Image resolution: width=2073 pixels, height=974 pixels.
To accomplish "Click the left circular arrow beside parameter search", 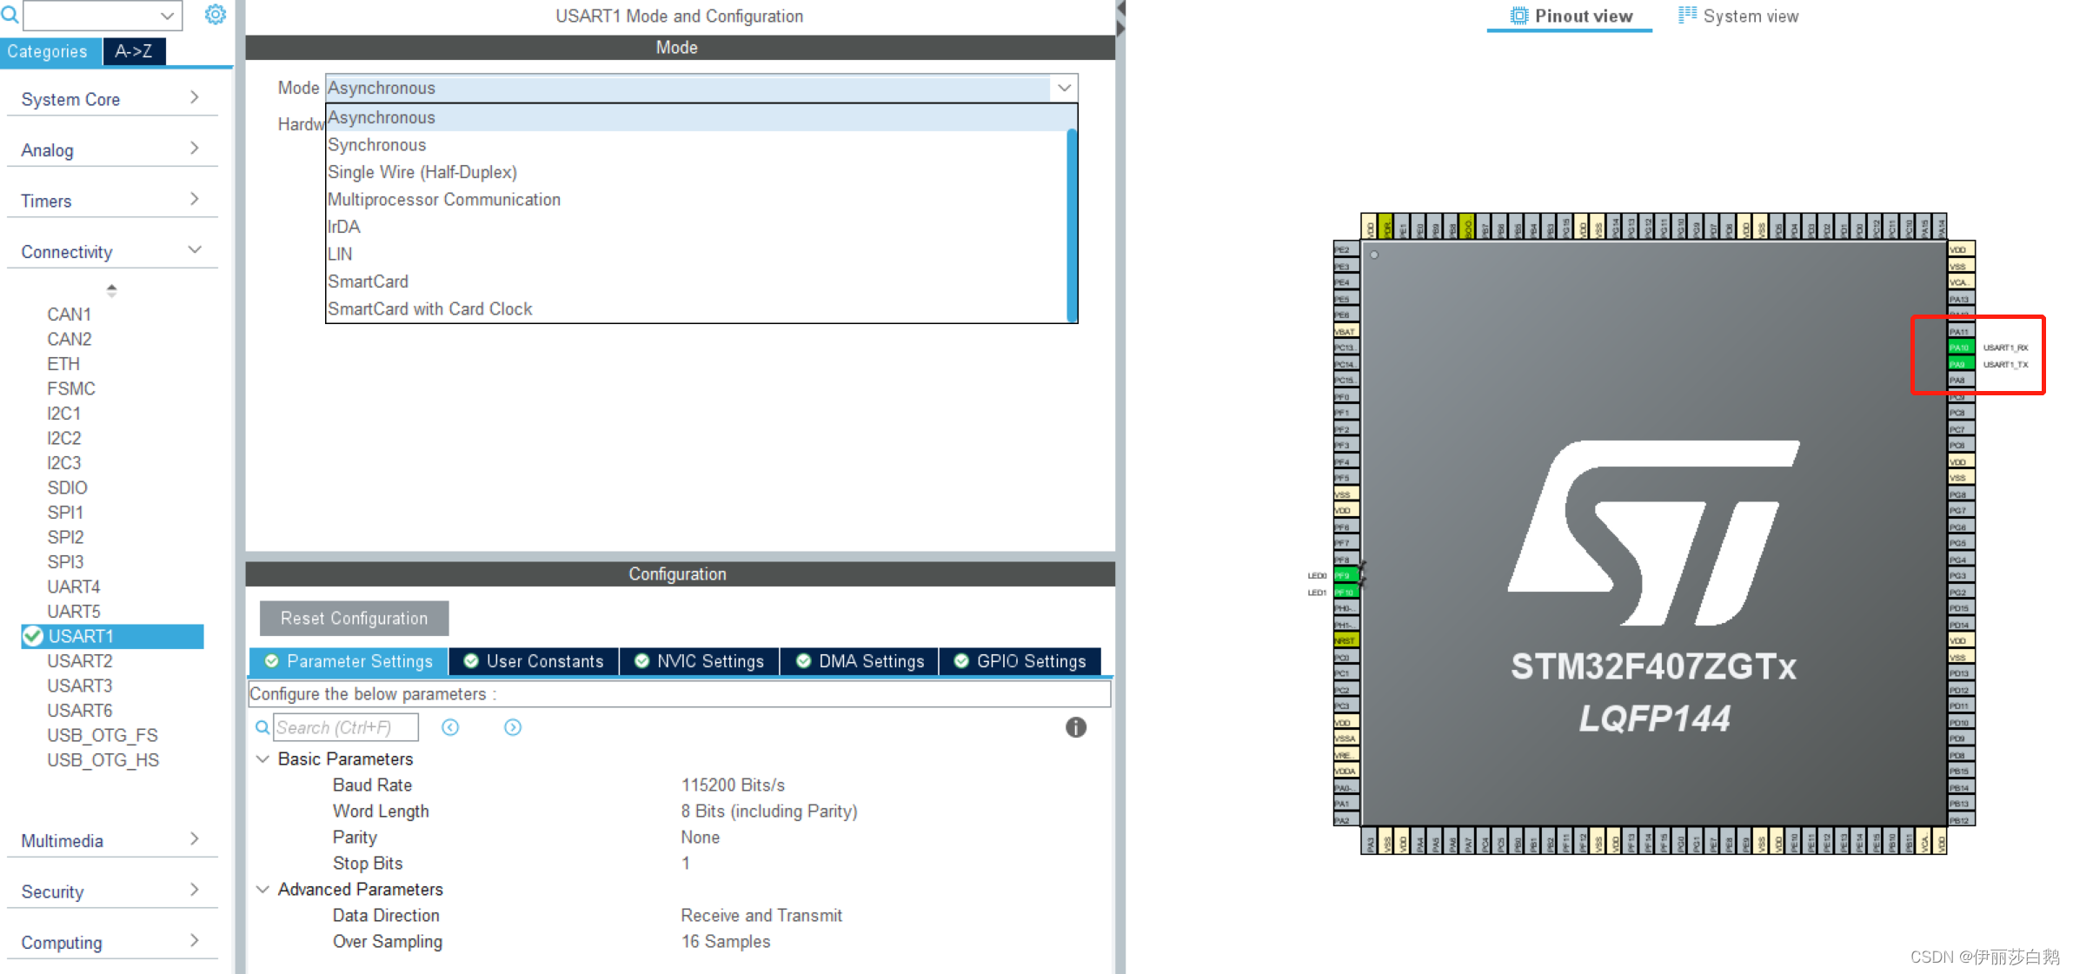I will point(450,727).
